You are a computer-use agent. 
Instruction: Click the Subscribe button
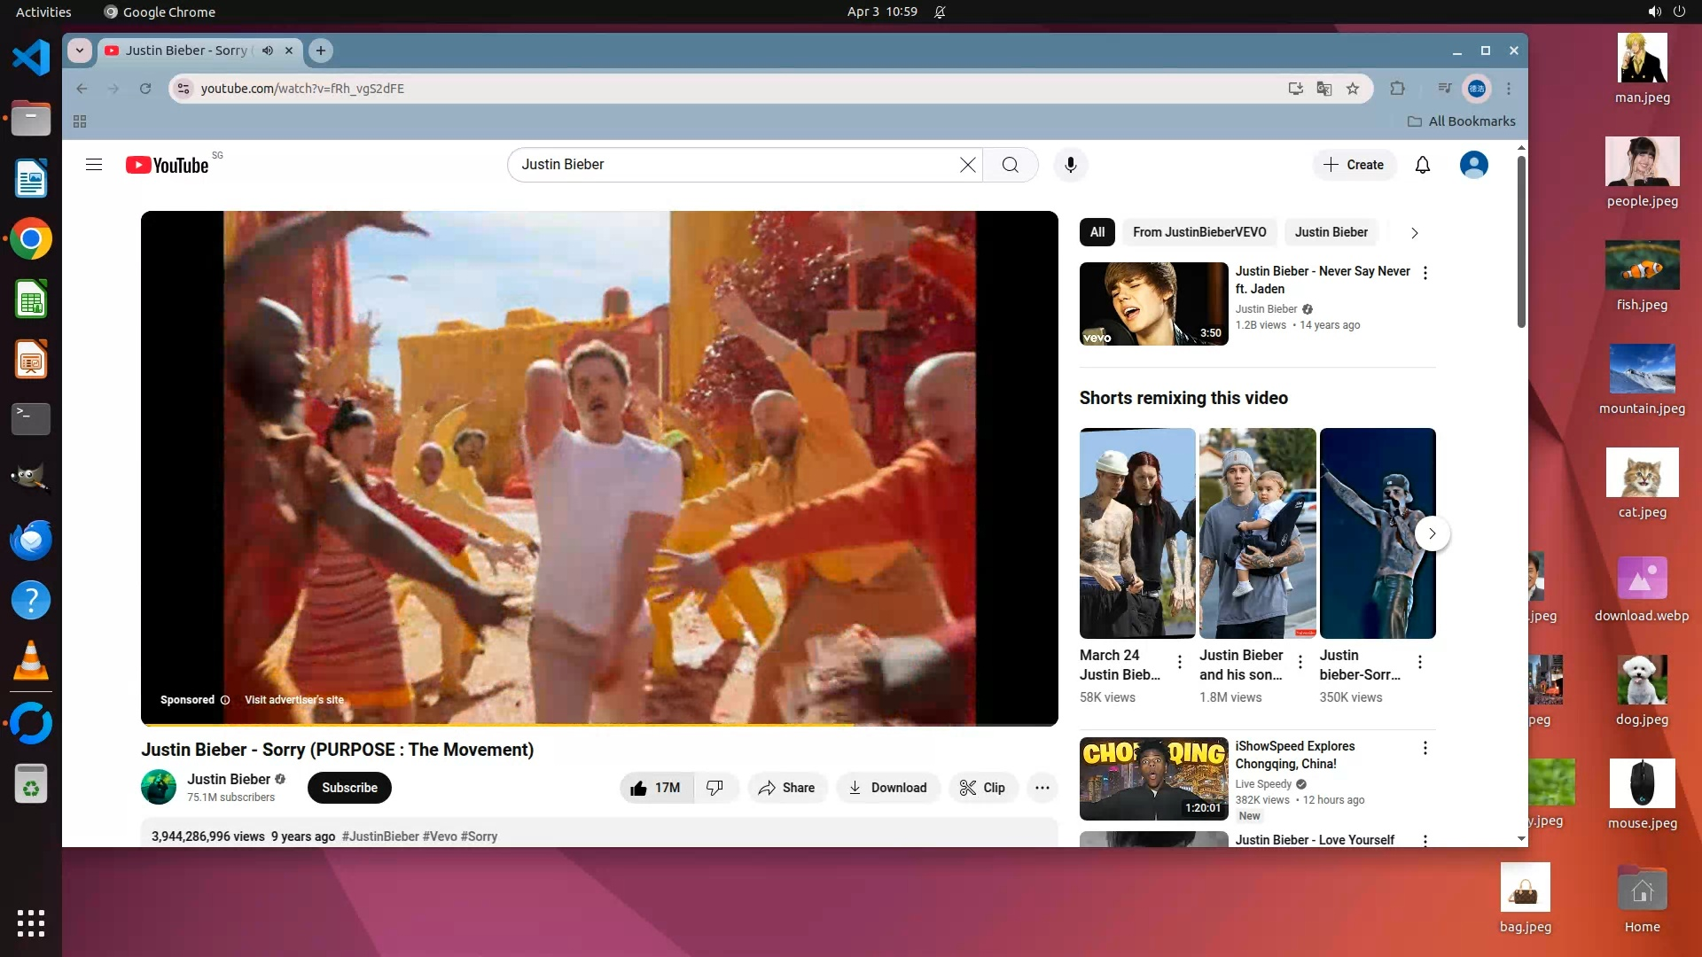point(349,788)
